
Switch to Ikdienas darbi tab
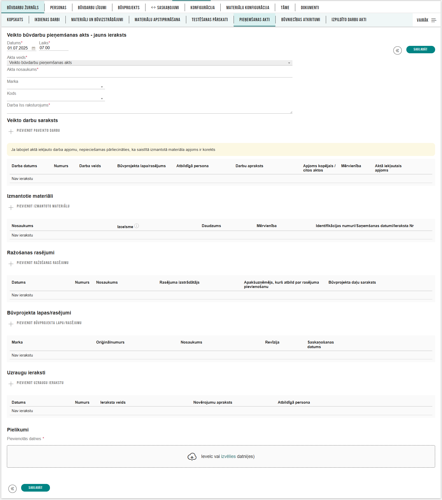coord(47,20)
